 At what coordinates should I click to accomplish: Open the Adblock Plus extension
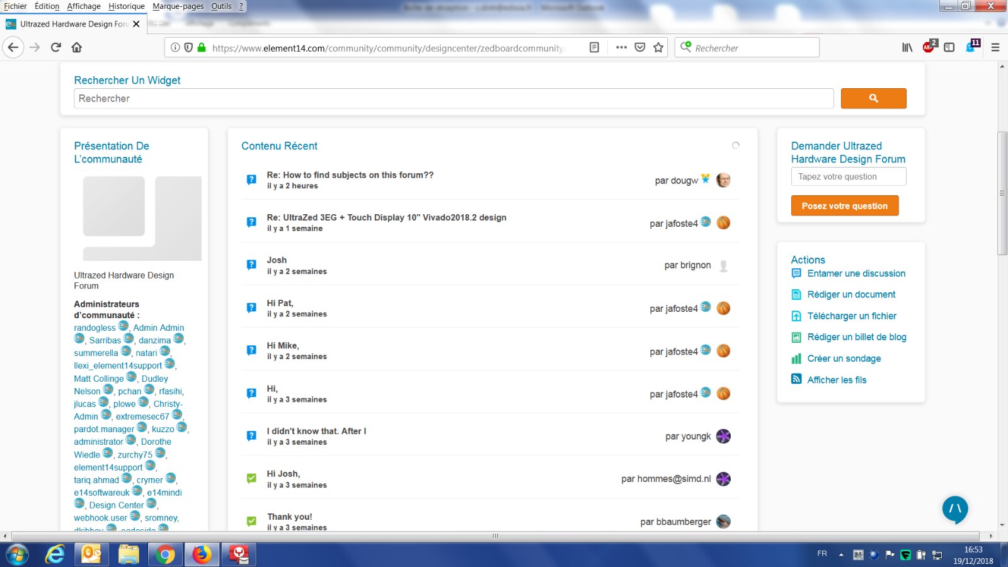(929, 47)
